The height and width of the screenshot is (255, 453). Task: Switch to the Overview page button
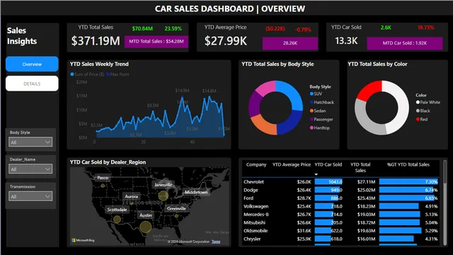[x=32, y=64]
